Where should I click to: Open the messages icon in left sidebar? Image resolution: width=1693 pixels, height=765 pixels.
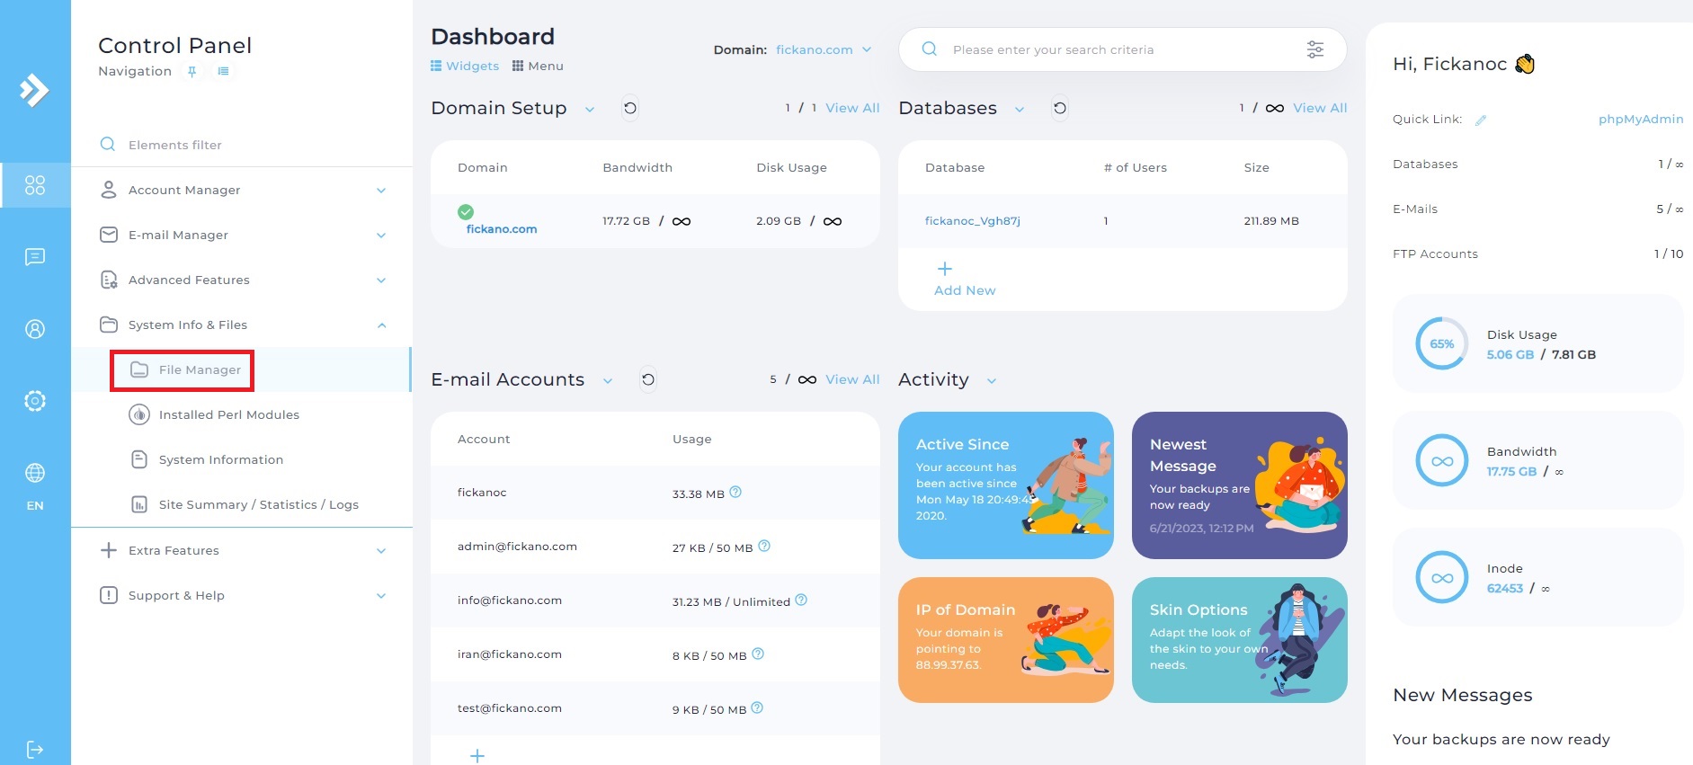point(34,257)
